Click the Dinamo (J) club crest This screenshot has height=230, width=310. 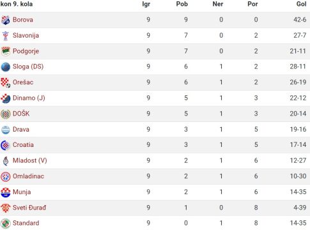[x=6, y=98]
